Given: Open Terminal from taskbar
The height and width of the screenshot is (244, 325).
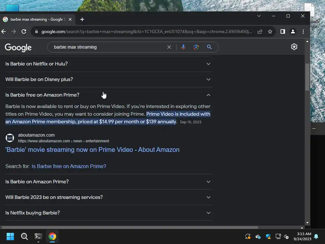Looking at the screenshot, I should coord(38,236).
